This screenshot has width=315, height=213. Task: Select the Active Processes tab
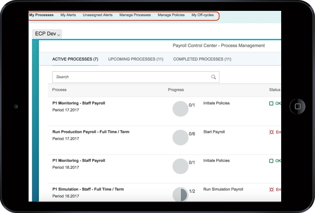point(75,59)
